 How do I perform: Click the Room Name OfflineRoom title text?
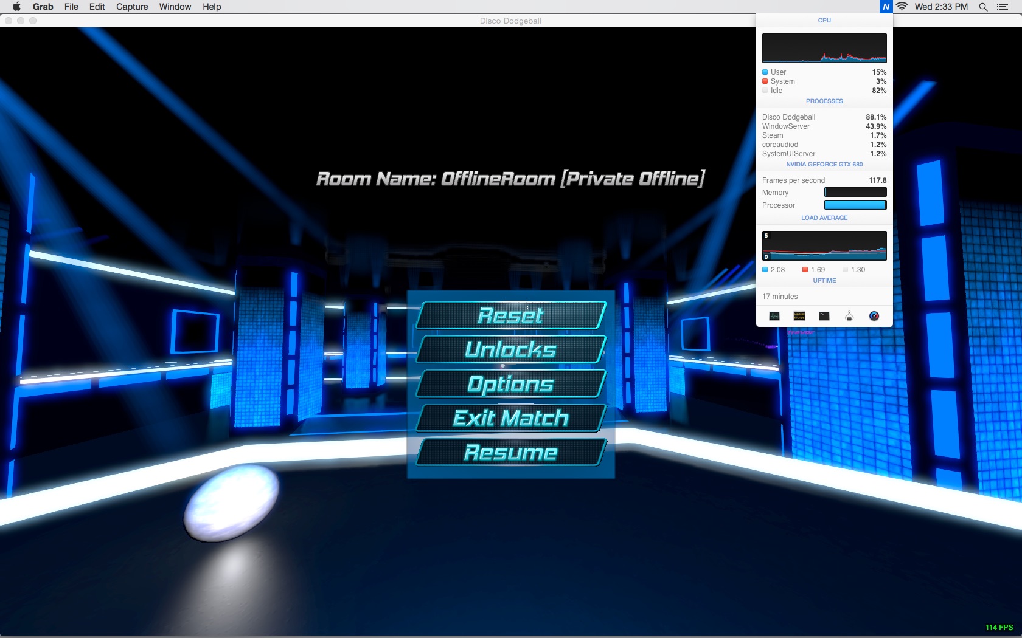coord(510,179)
